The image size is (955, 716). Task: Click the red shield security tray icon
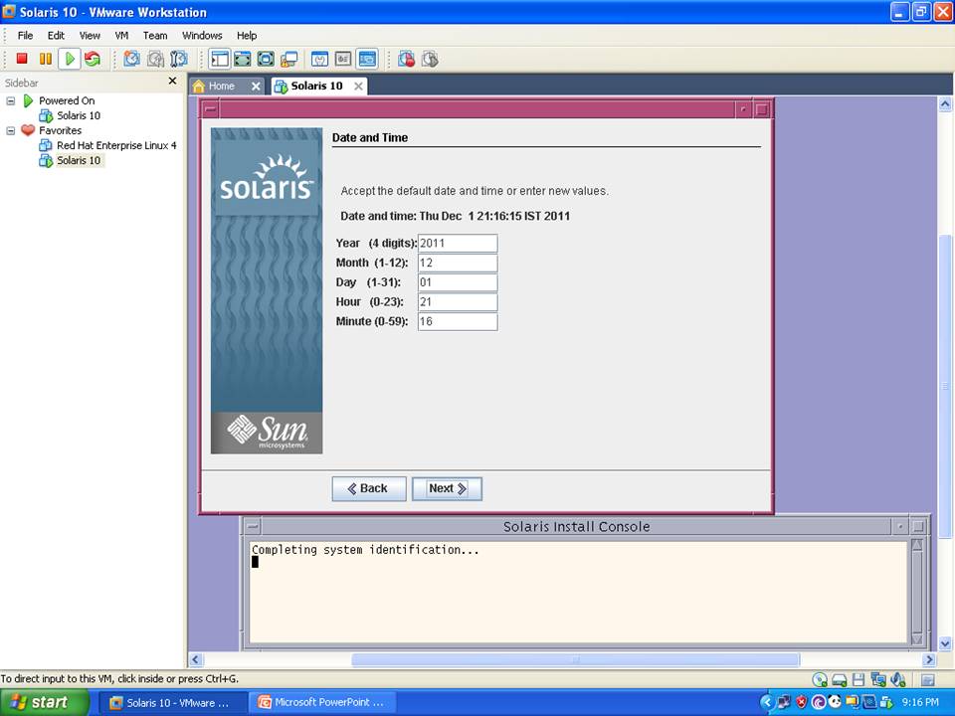click(801, 702)
